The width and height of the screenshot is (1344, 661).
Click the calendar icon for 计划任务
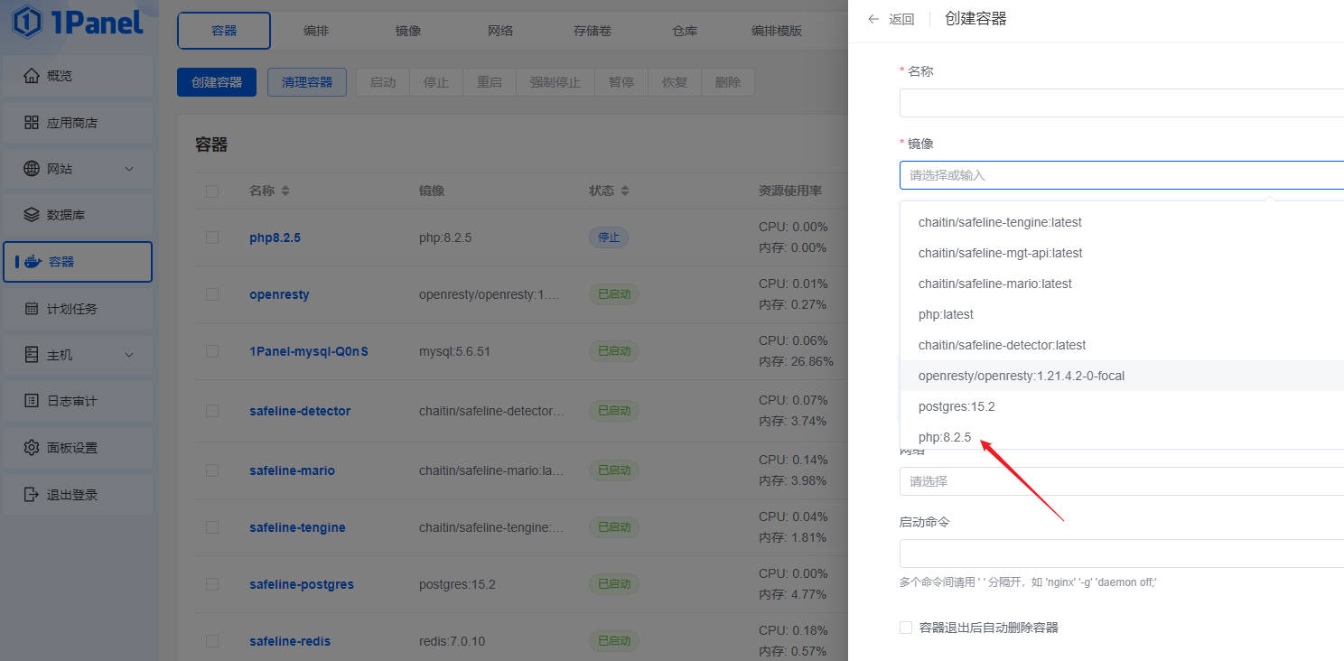(32, 309)
